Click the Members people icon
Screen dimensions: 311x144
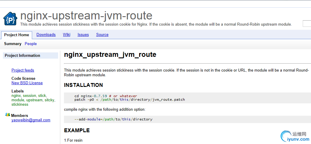8,115
